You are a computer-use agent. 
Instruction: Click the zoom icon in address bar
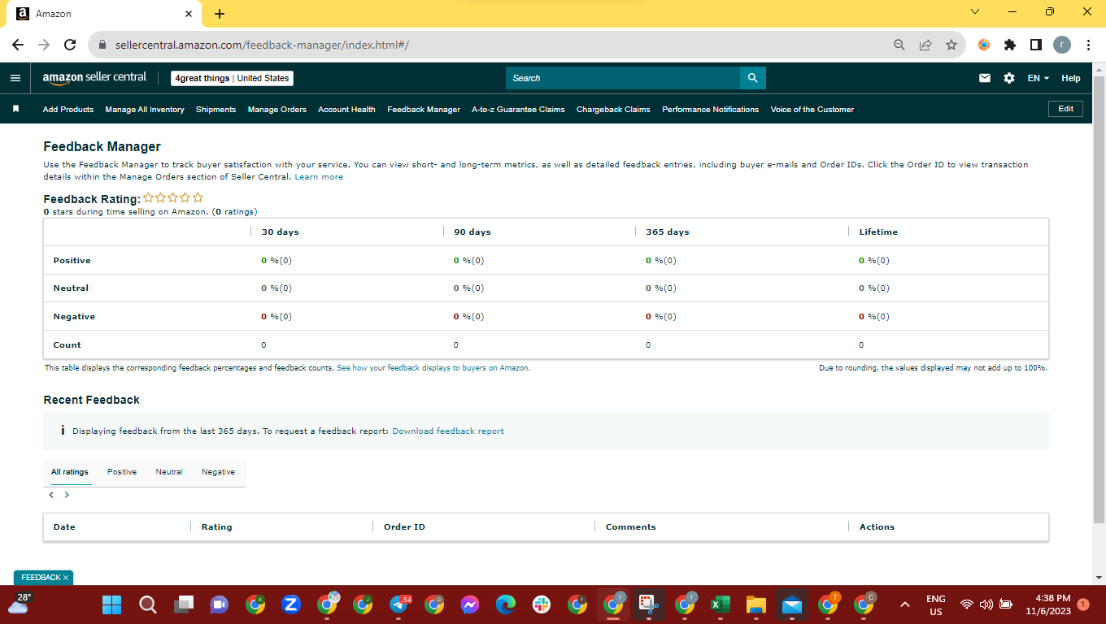899,45
